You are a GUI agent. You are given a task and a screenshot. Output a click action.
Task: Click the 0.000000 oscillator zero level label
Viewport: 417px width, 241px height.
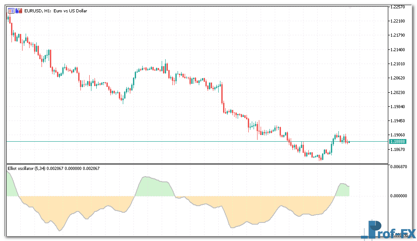399,196
